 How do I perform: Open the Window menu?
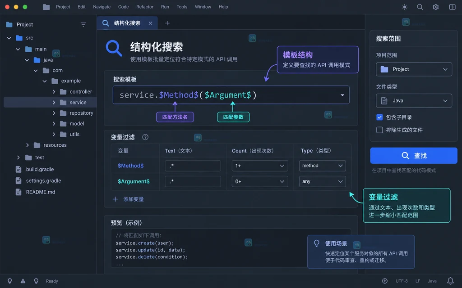tap(203, 7)
